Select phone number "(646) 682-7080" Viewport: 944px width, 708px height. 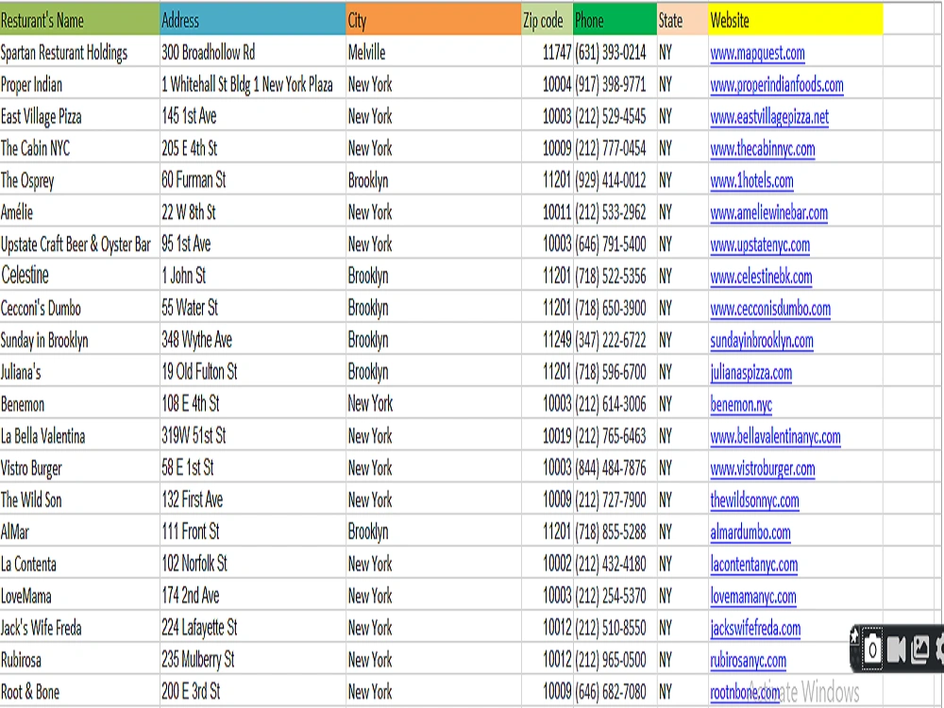pyautogui.click(x=615, y=691)
